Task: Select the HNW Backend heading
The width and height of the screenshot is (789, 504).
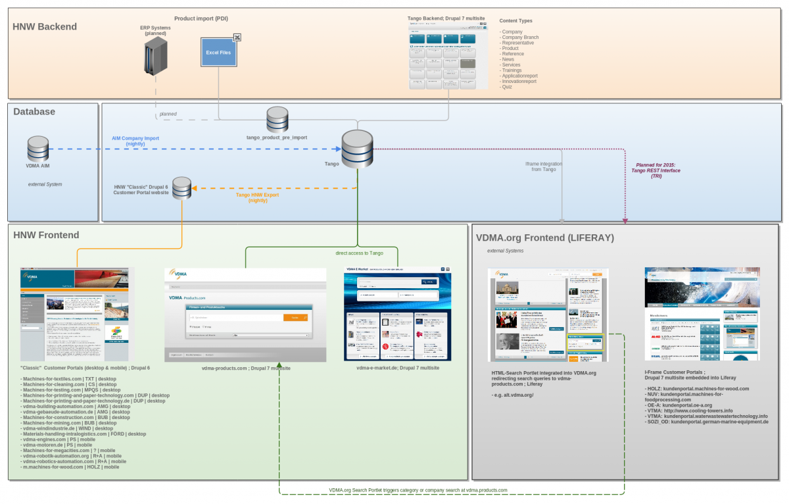Action: click(x=45, y=27)
